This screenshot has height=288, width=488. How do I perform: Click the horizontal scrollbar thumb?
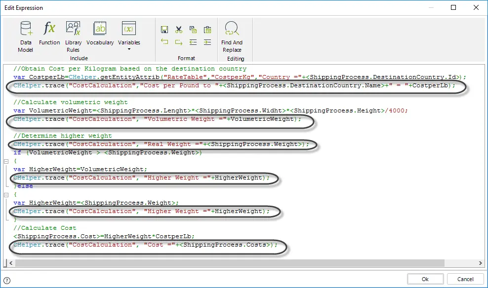(x=230, y=263)
